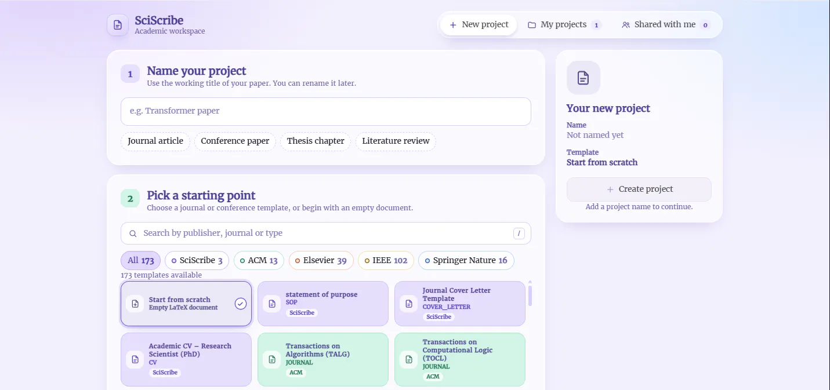Viewport: 830px width, 390px height.
Task: Click the Academic CV card document icon
Action: [x=135, y=359]
